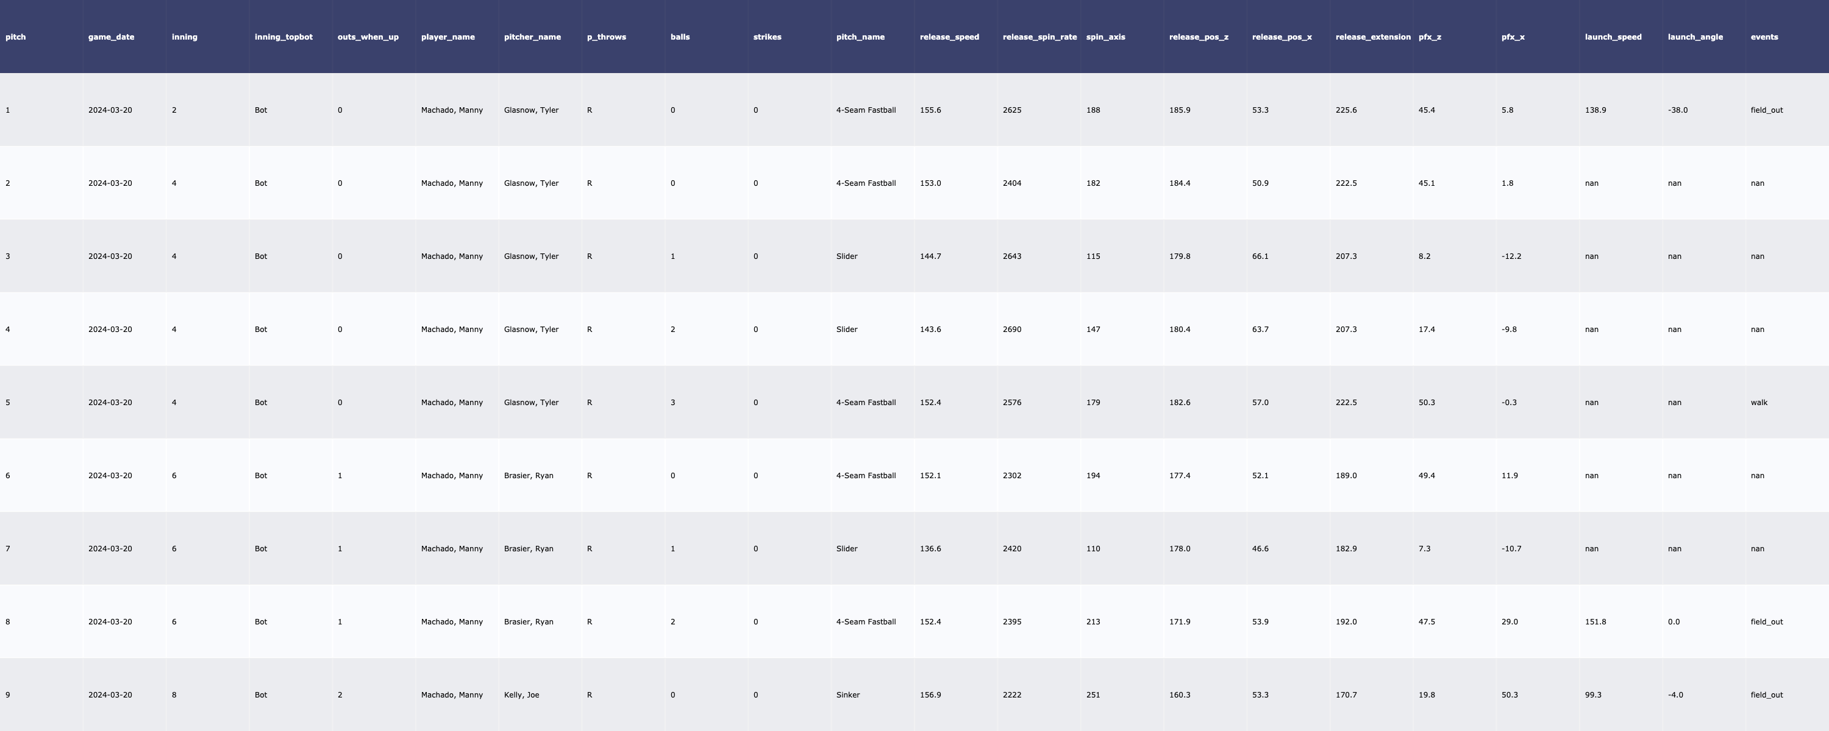Click the release_spin_rate column header
This screenshot has height=731, width=1829.
(x=1039, y=37)
